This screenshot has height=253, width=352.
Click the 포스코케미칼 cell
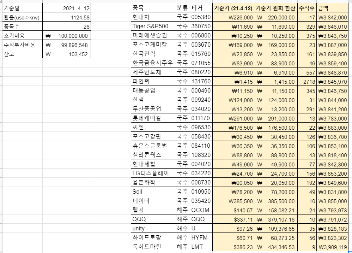point(153,45)
